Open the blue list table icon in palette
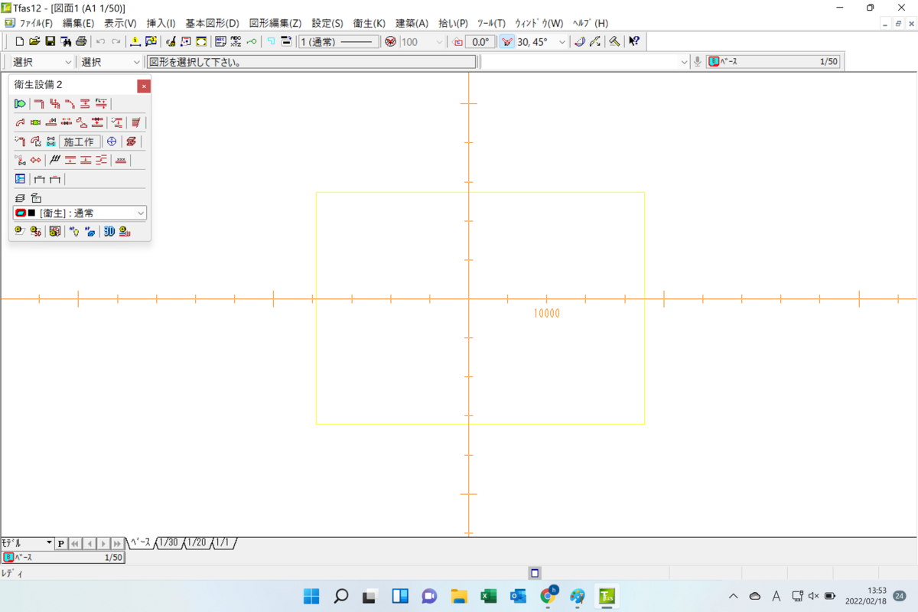This screenshot has height=612, width=918. point(20,178)
